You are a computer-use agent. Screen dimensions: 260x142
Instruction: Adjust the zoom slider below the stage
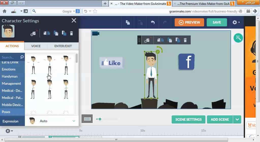pos(100,119)
